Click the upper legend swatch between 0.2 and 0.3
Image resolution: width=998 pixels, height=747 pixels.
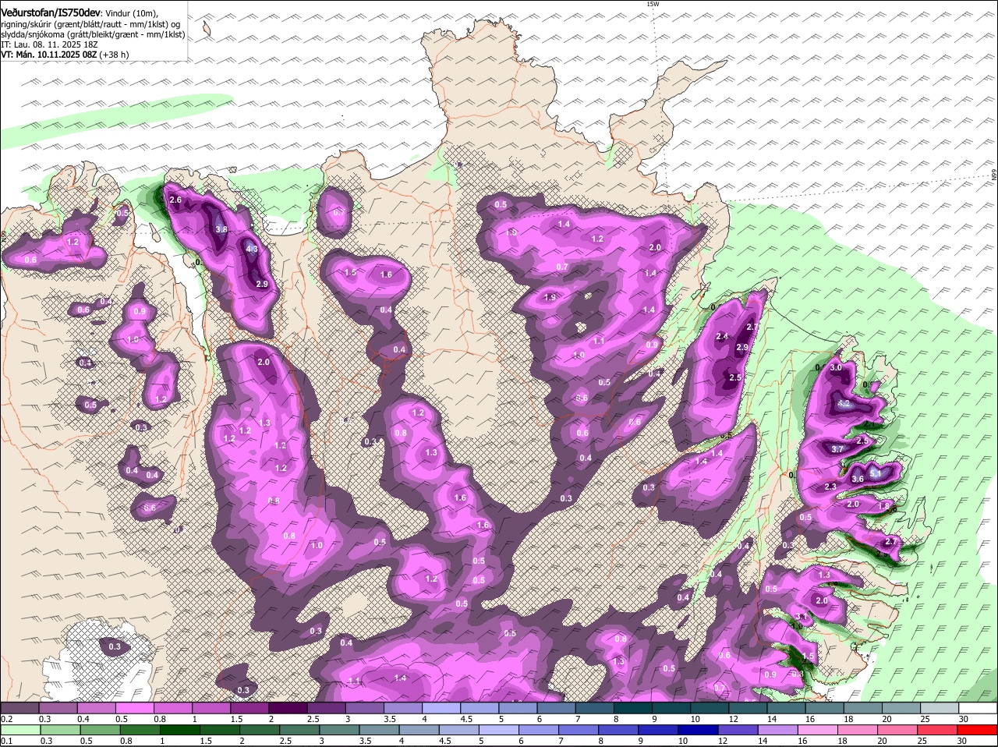point(19,708)
